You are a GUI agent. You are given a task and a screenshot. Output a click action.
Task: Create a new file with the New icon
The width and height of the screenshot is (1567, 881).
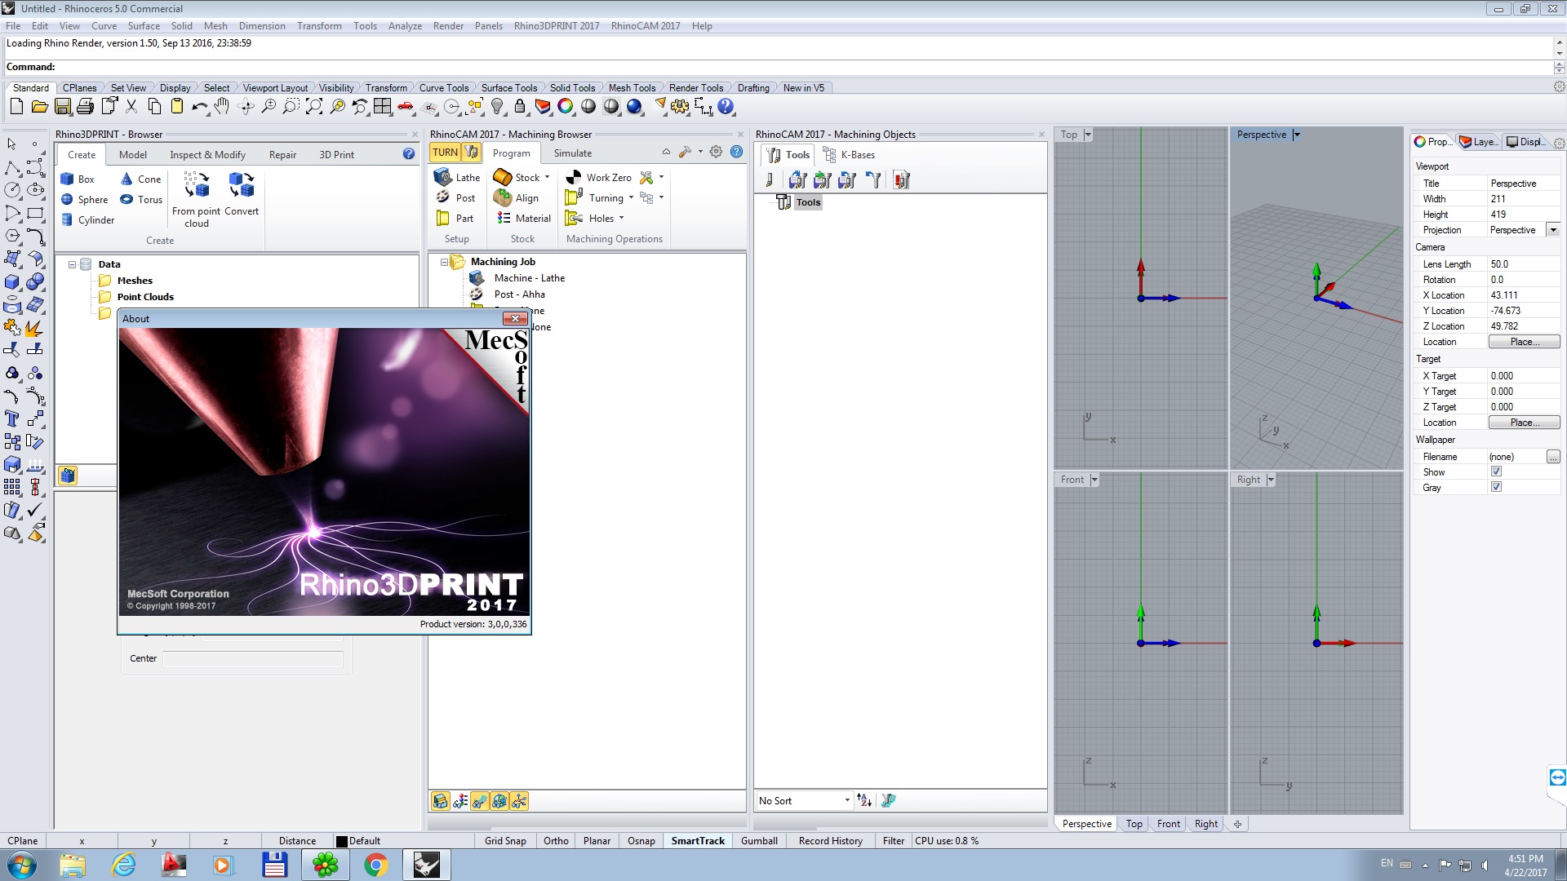point(16,107)
